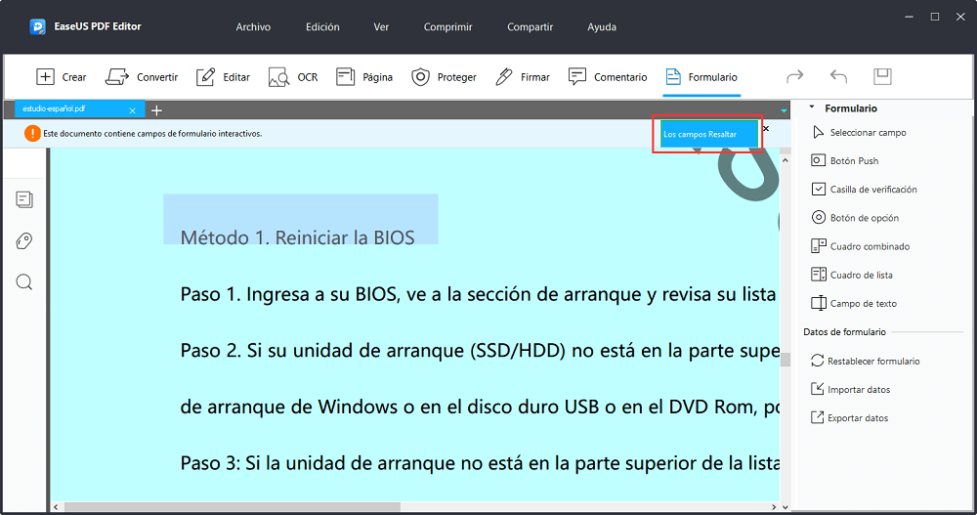Click the Los campos Resaltar button
This screenshot has height=515, width=977.
coord(708,134)
